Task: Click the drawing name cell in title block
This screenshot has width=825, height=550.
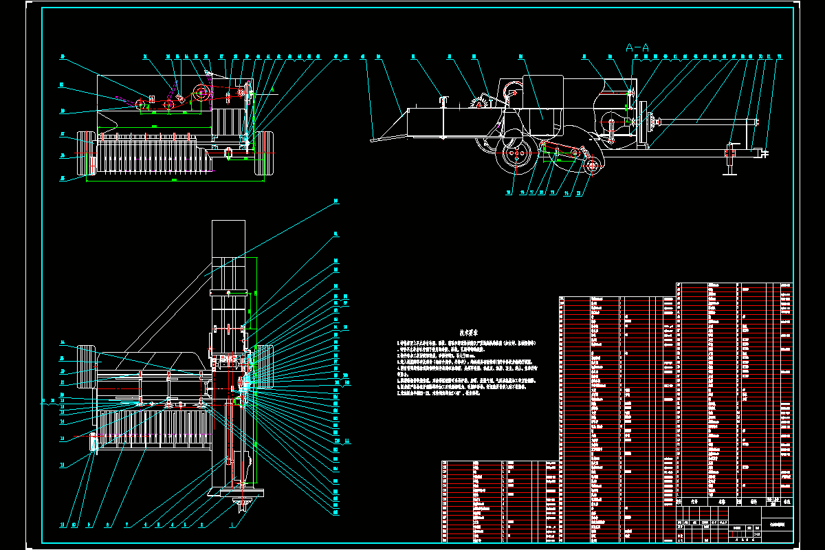Action: click(x=778, y=523)
